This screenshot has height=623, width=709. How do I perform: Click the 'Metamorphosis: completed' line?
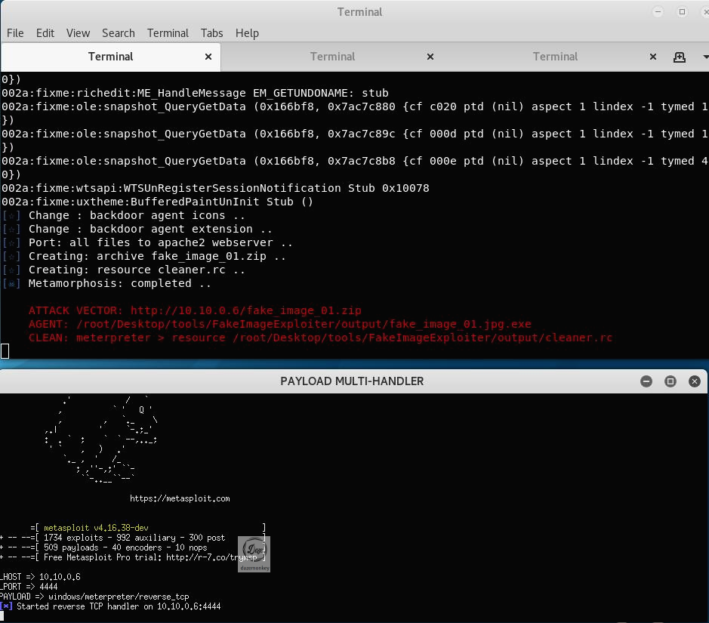point(106,283)
